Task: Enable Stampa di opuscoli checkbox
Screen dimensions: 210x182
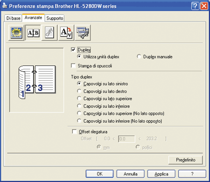Action: (x=73, y=66)
